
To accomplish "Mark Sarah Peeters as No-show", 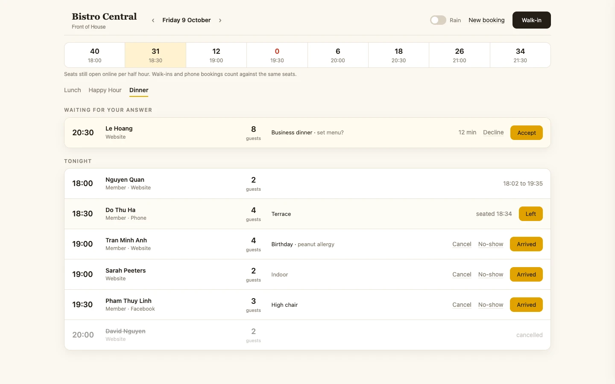I will tap(491, 274).
